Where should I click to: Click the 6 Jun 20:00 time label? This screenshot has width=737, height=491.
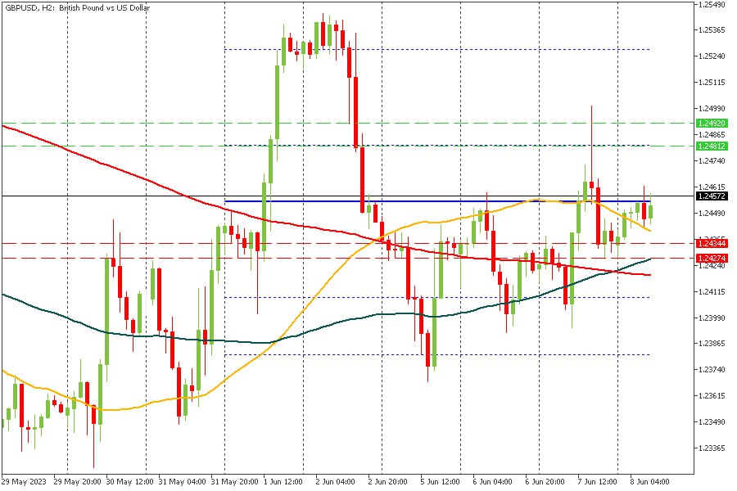click(545, 482)
